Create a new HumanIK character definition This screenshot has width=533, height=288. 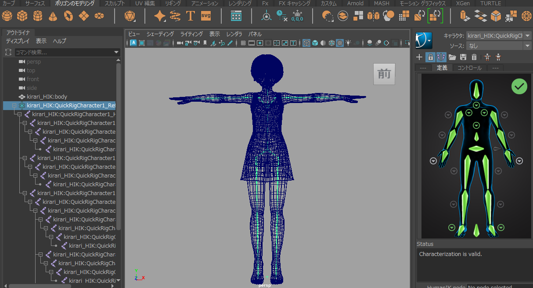[x=419, y=57]
